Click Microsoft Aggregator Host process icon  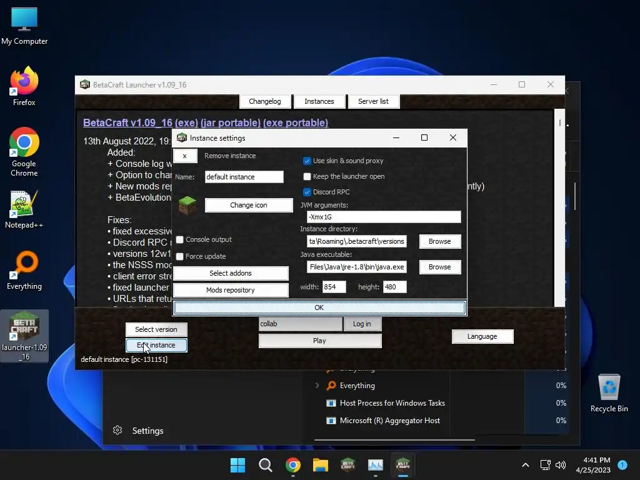(331, 421)
